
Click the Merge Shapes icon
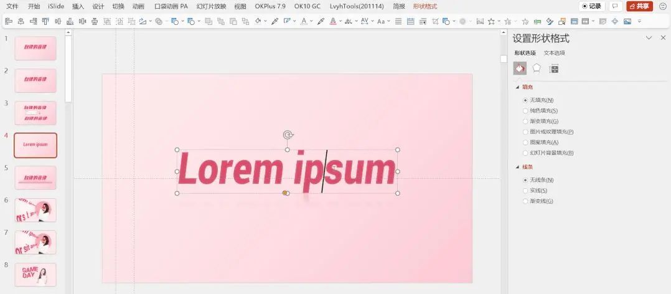point(159,21)
